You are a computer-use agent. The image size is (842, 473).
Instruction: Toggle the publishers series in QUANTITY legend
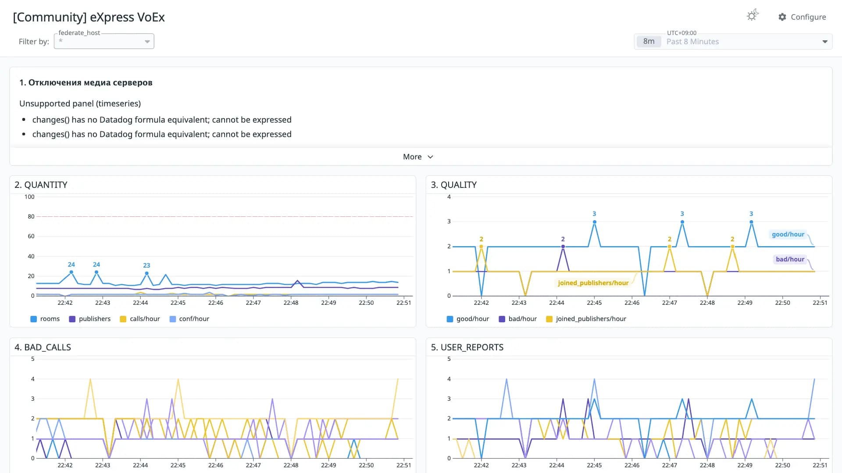point(89,319)
